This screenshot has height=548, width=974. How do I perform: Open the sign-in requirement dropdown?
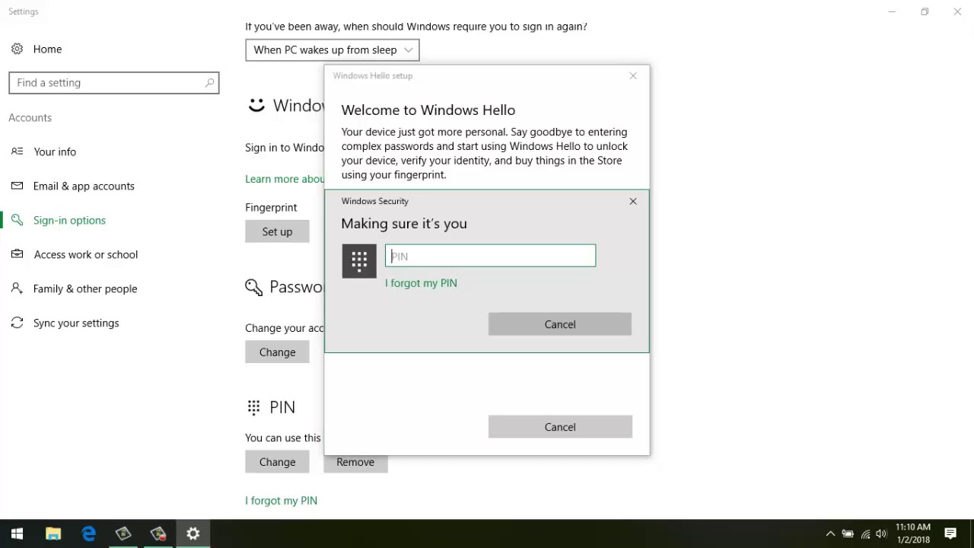coord(333,49)
